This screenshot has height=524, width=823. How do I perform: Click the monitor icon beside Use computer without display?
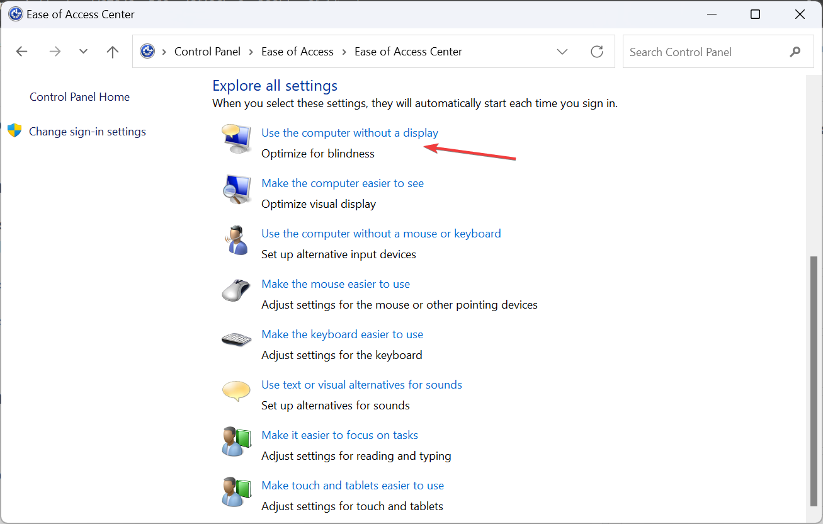(236, 139)
